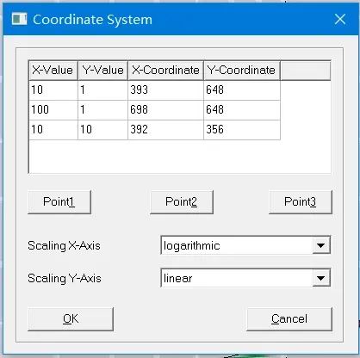360x358 pixels.
Task: Open the Scaling X-Axis dropdown arrow
Action: (321, 245)
